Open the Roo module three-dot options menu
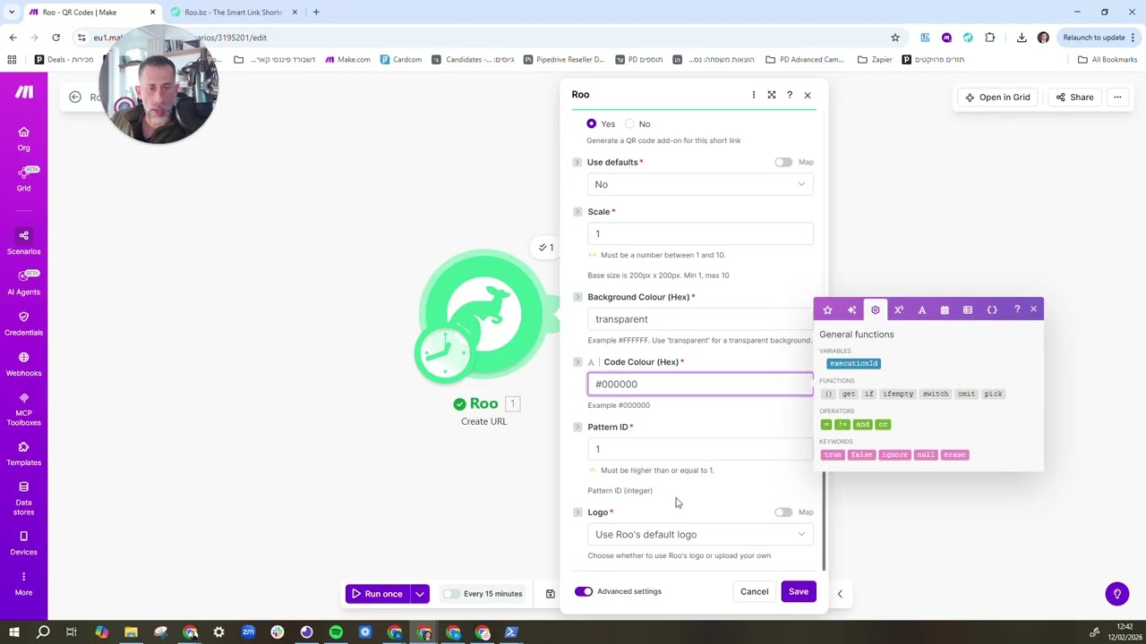This screenshot has height=644, width=1146. [x=754, y=95]
